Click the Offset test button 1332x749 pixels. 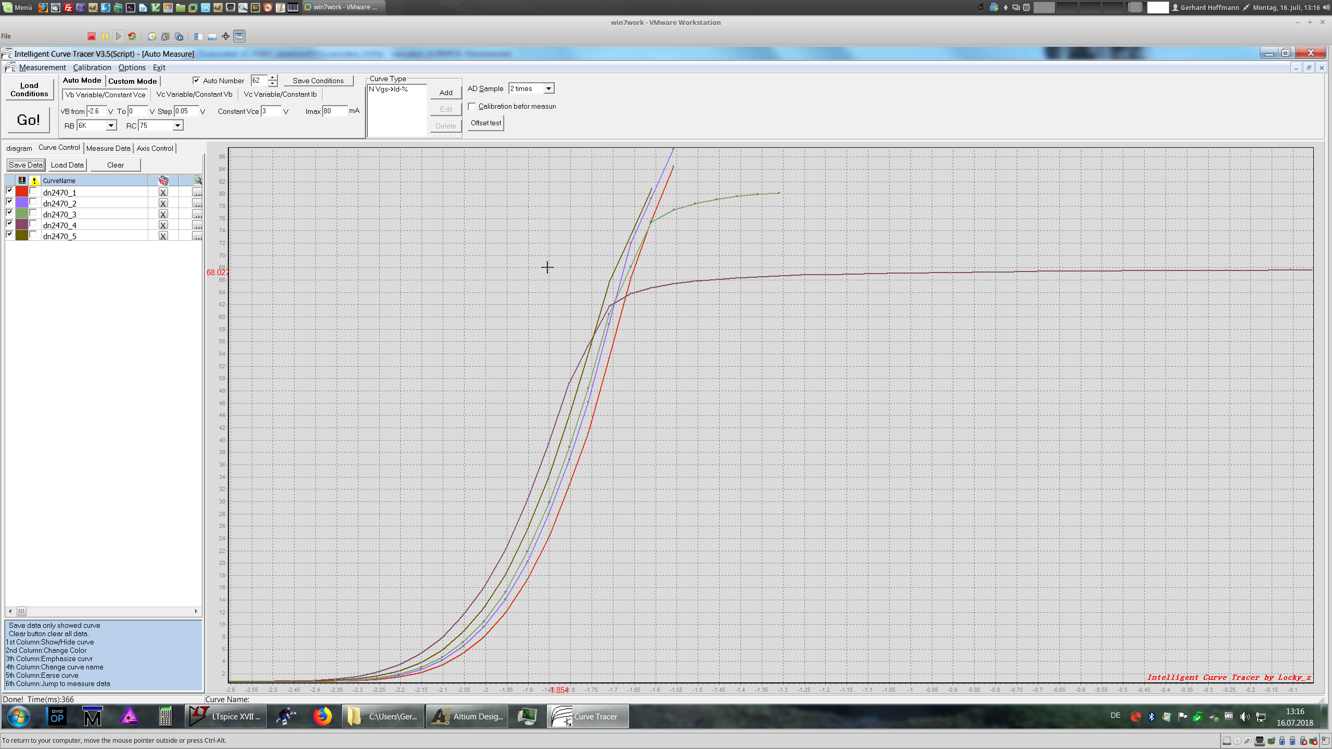tap(486, 123)
